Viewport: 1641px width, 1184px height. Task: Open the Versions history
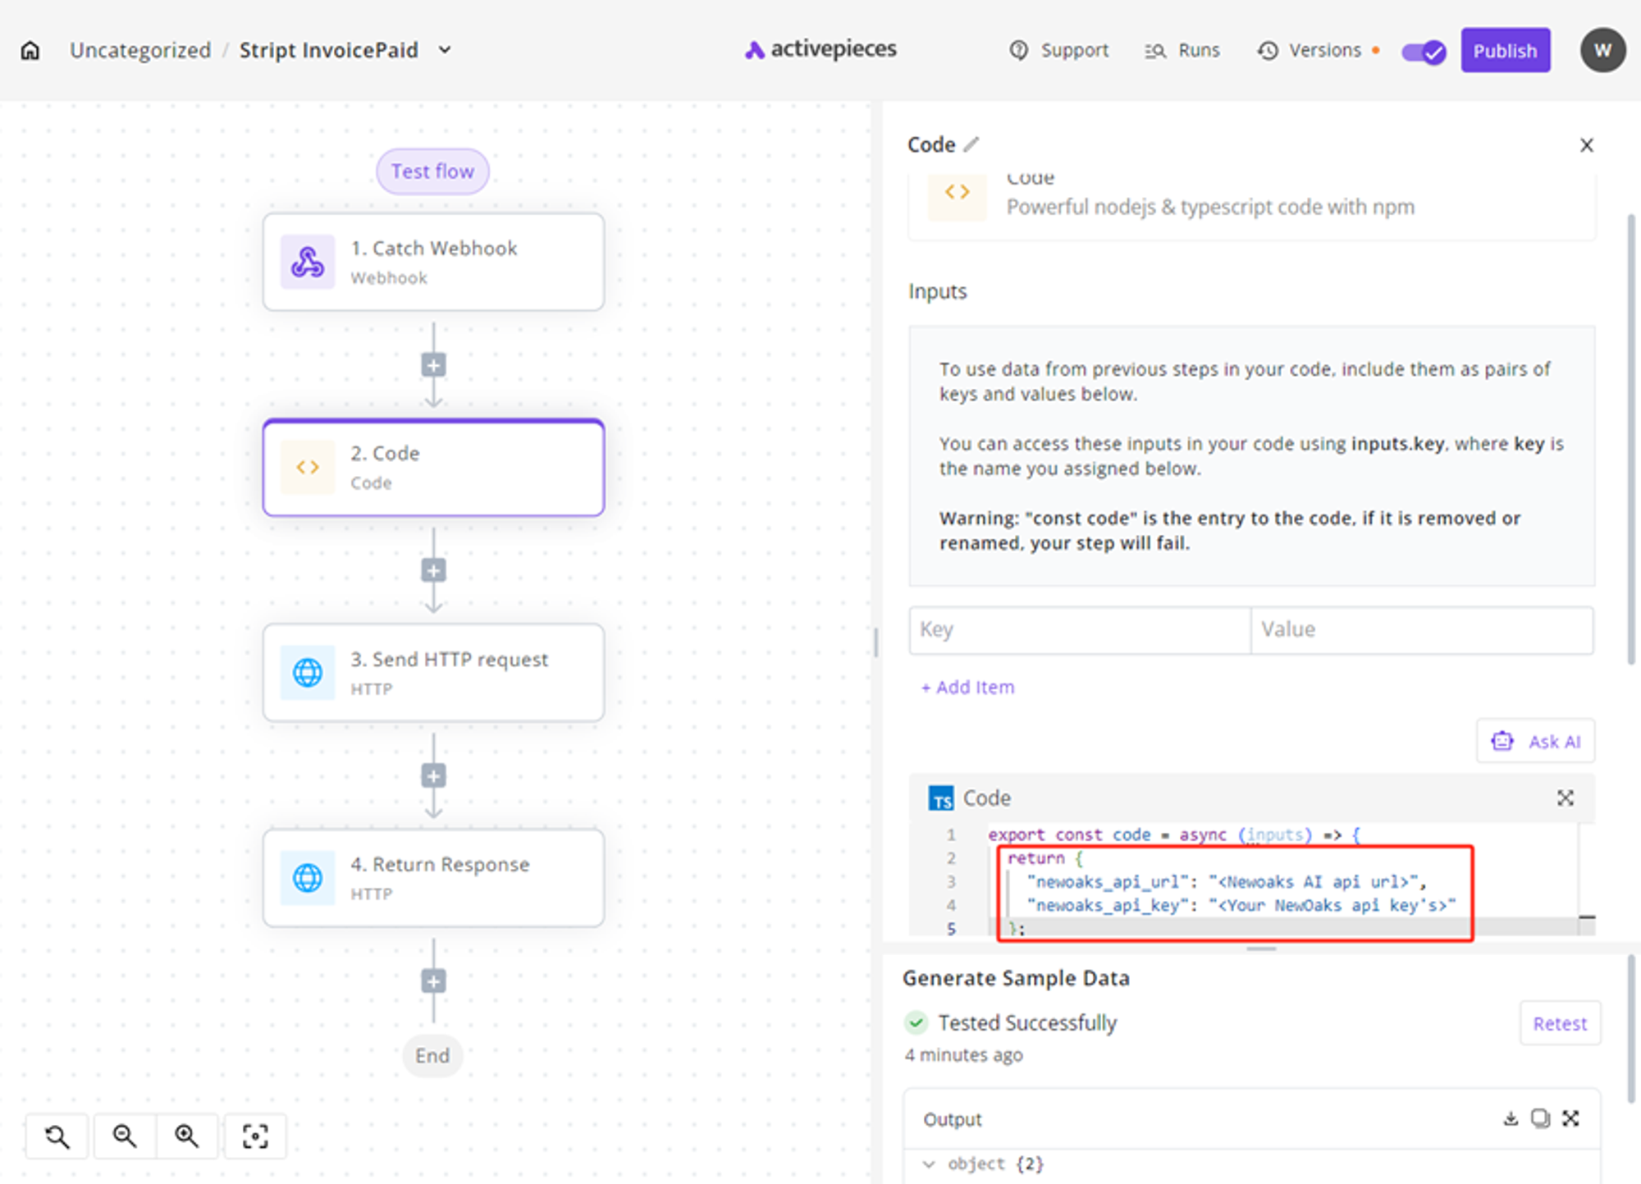pyautogui.click(x=1310, y=51)
